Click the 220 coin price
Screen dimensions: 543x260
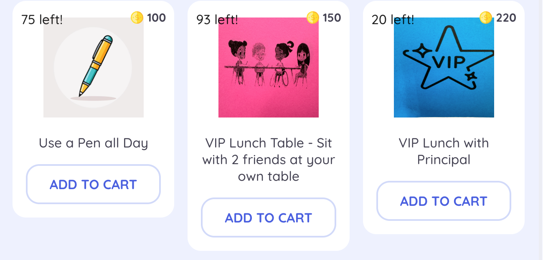[506, 18]
